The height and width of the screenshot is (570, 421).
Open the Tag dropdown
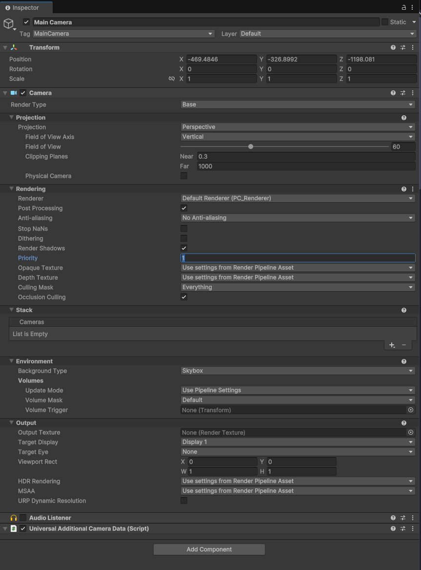122,34
